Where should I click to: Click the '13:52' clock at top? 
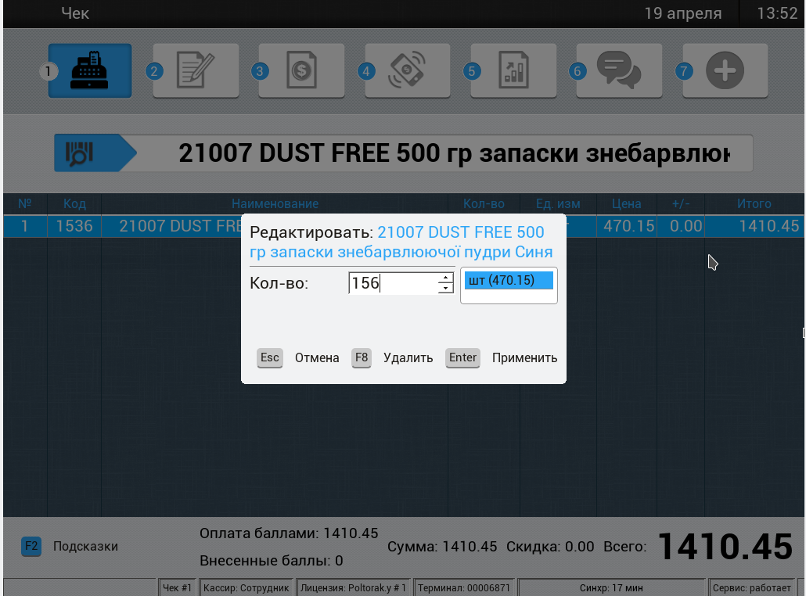point(777,13)
